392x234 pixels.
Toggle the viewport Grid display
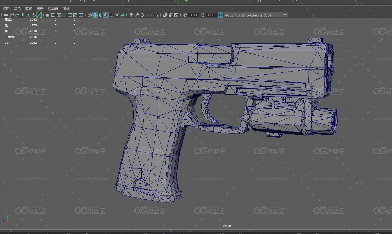(48, 15)
